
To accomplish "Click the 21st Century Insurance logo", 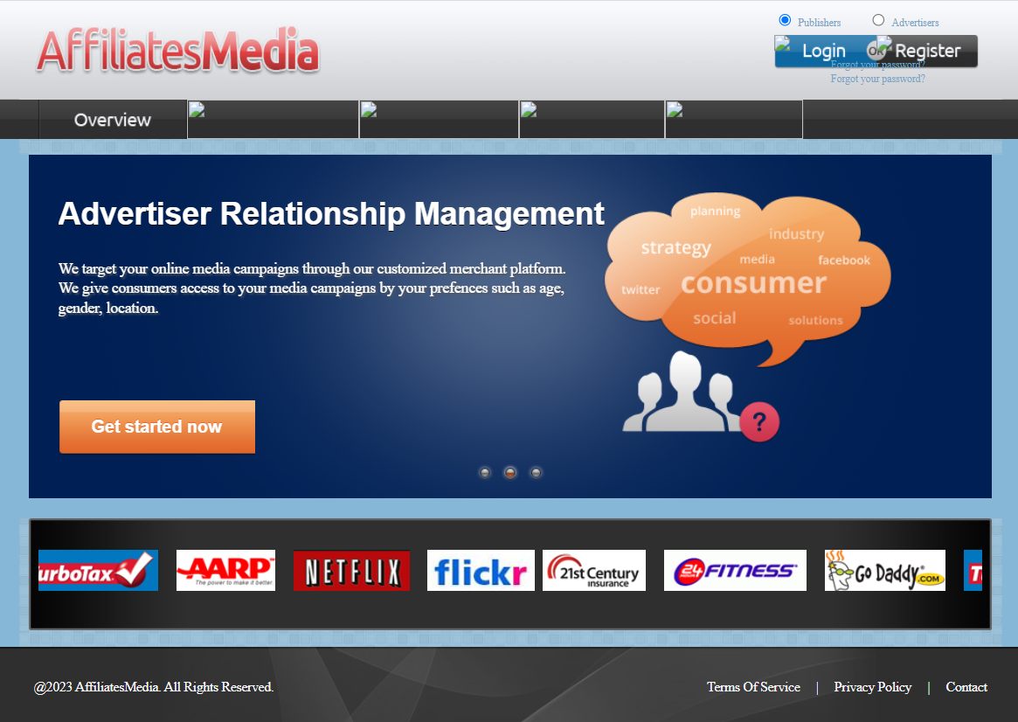I will pos(594,570).
